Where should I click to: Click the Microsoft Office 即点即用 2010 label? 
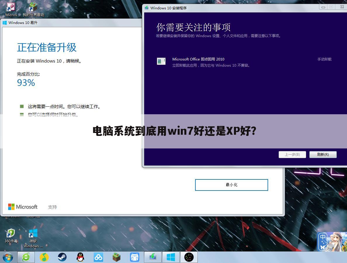point(198,59)
